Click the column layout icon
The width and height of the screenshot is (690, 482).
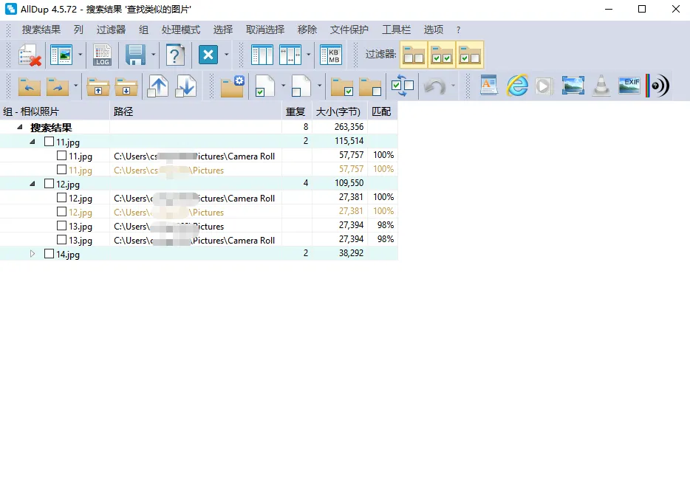tap(262, 55)
